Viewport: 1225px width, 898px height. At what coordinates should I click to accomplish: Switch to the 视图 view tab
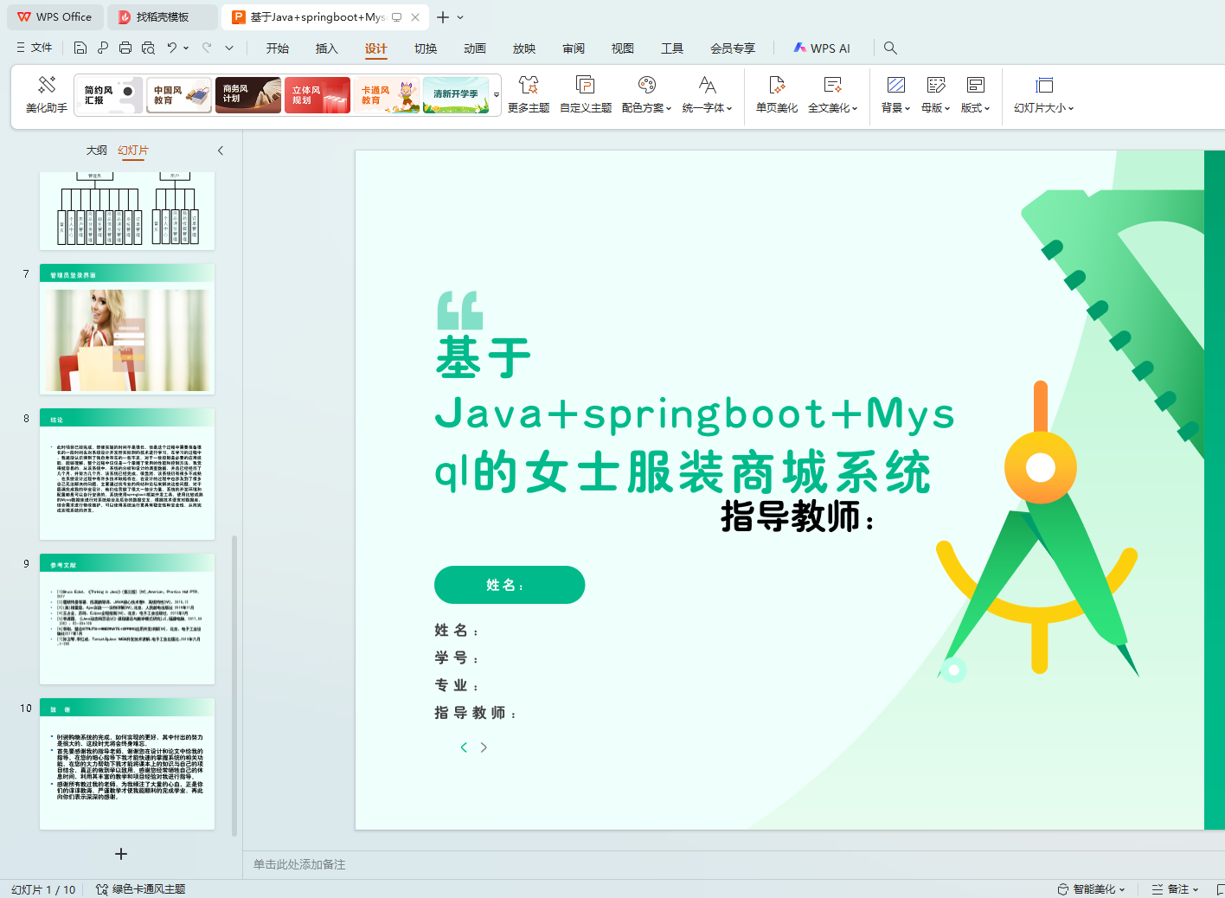coord(623,48)
